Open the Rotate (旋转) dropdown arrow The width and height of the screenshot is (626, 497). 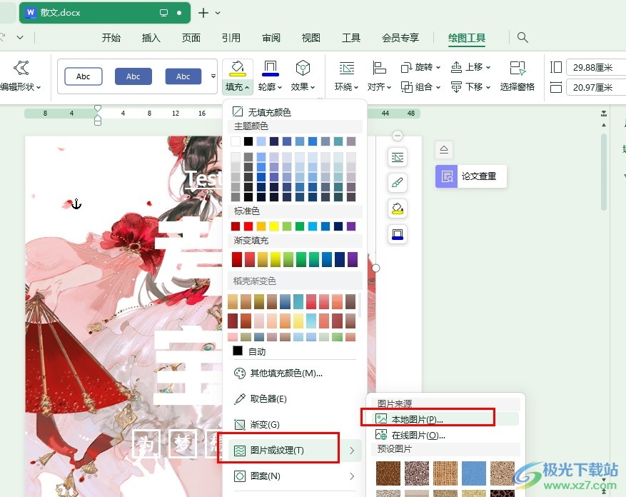click(x=438, y=68)
